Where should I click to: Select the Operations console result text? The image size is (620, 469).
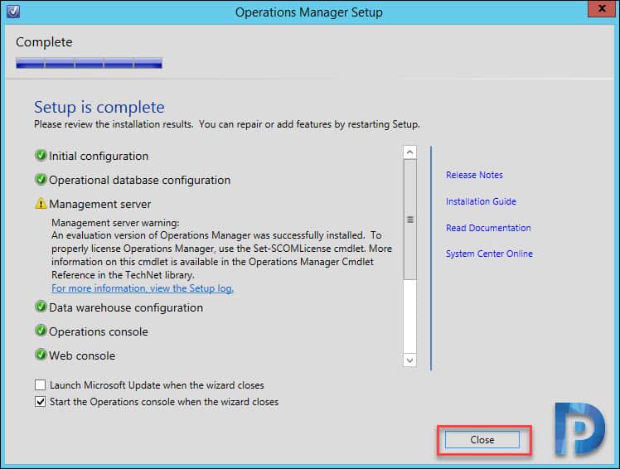(x=99, y=331)
